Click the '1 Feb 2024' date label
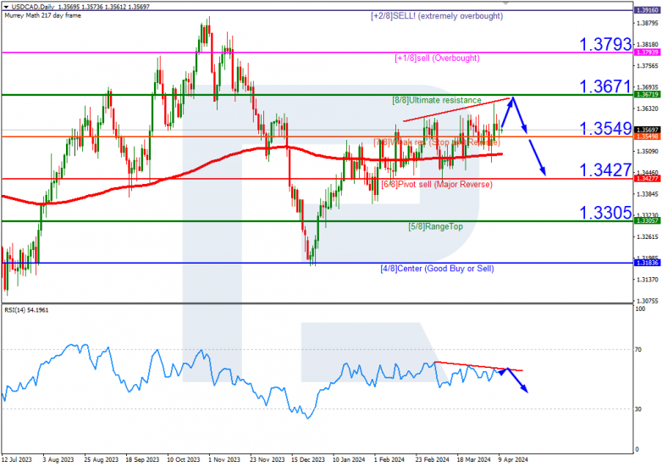Image resolution: width=662 pixels, height=467 pixels. pos(389,460)
